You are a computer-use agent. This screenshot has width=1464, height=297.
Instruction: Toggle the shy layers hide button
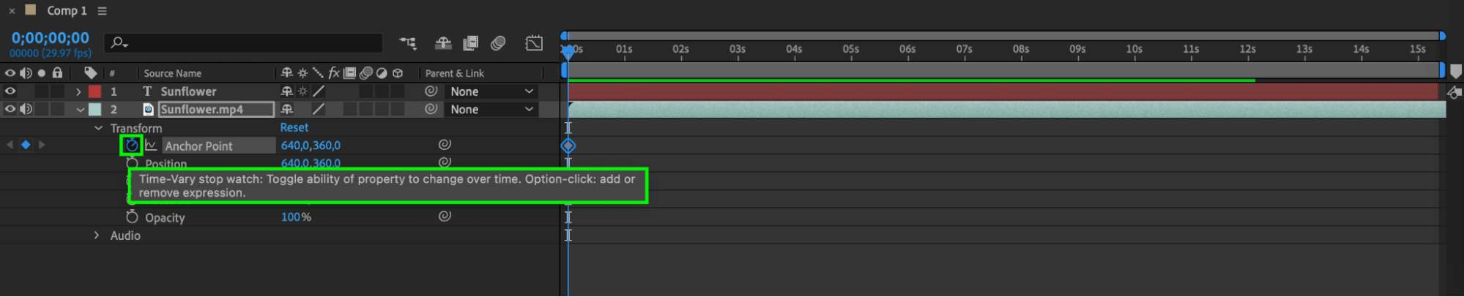[442, 43]
